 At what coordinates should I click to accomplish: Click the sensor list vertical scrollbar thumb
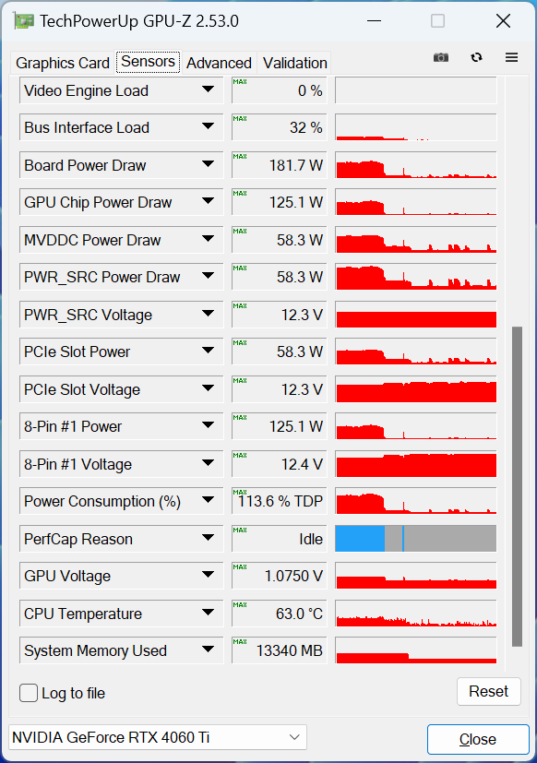click(x=517, y=486)
